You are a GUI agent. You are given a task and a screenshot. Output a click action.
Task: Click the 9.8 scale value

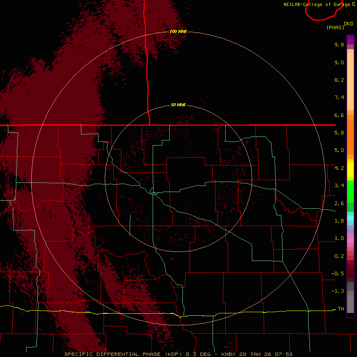tap(339, 44)
